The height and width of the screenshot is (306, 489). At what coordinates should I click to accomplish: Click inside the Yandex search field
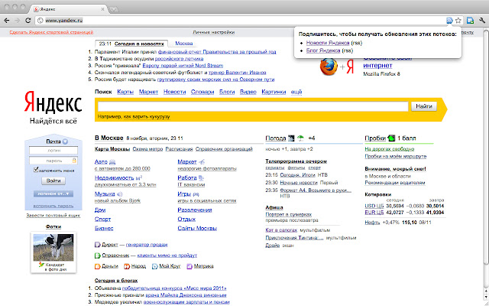tap(253, 106)
